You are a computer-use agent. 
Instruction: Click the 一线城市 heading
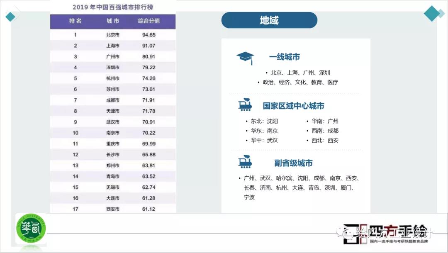[285, 57]
